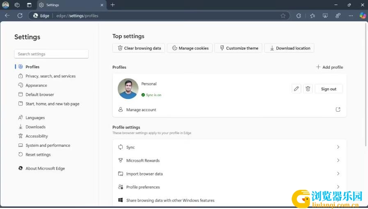Open Privacy, search, and services section
368x209 pixels.
tap(50, 76)
